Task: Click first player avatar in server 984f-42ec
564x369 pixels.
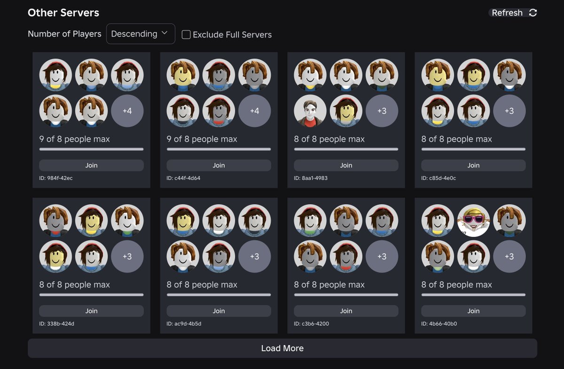Action: (55, 75)
